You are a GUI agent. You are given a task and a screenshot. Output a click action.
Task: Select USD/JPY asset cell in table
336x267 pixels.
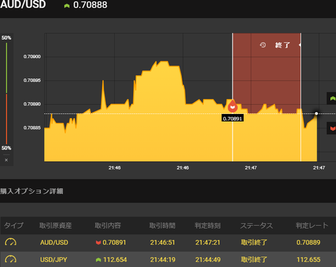(x=54, y=259)
